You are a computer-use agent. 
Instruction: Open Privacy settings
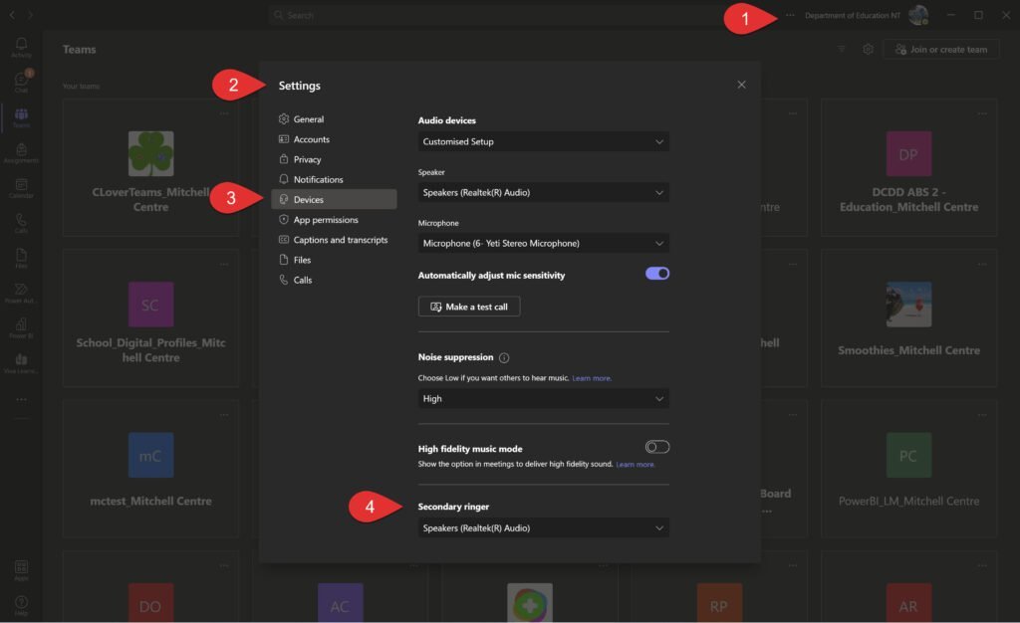(334, 159)
